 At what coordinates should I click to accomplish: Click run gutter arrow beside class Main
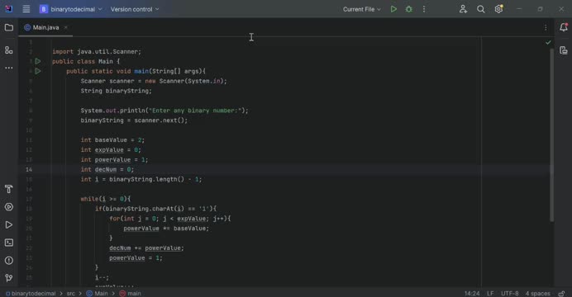37,61
